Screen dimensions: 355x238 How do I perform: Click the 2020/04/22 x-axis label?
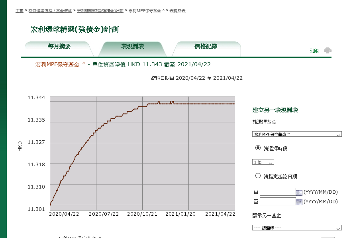pyautogui.click(x=64, y=214)
